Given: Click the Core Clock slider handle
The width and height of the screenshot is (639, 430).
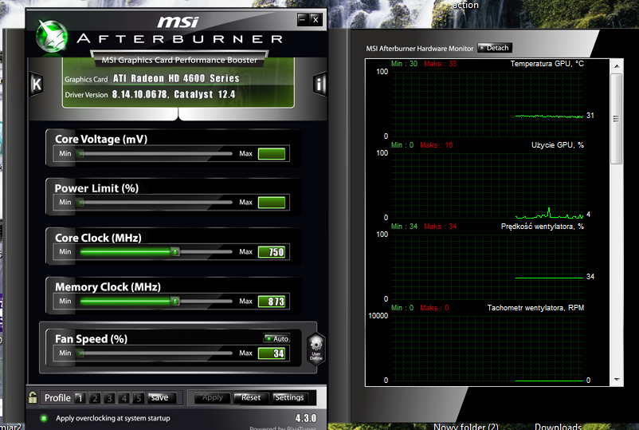Looking at the screenshot, I should [174, 252].
